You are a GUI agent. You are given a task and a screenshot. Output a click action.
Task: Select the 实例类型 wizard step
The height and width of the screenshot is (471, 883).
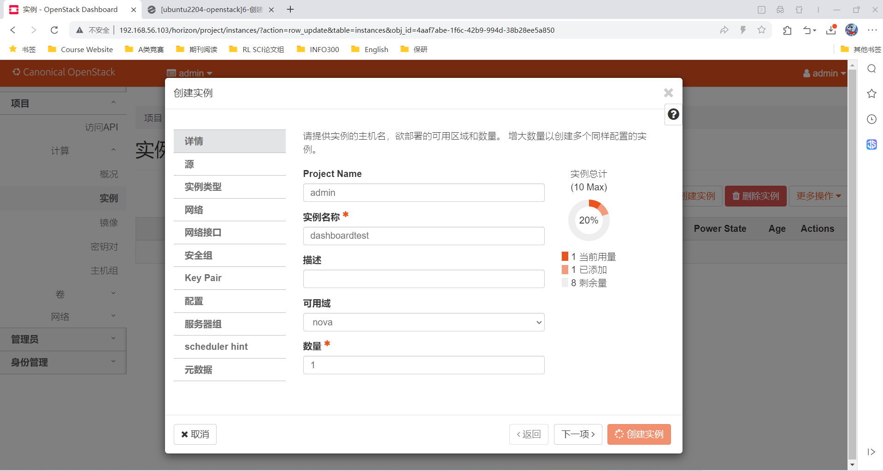pos(230,187)
